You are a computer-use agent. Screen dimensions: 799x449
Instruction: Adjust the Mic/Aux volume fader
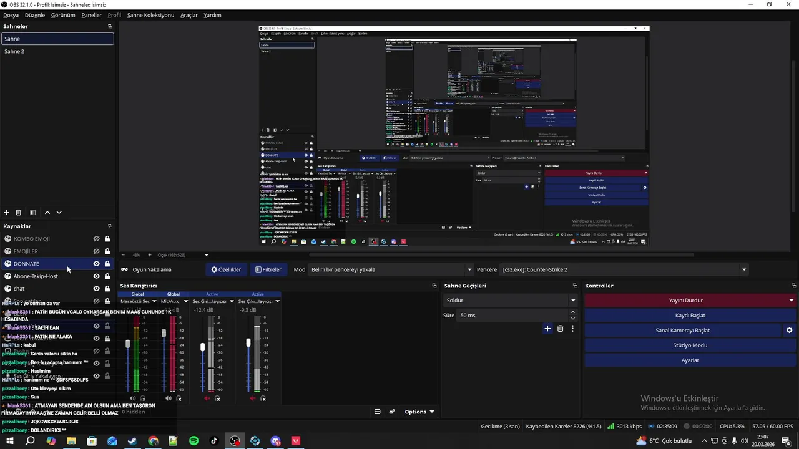click(164, 333)
